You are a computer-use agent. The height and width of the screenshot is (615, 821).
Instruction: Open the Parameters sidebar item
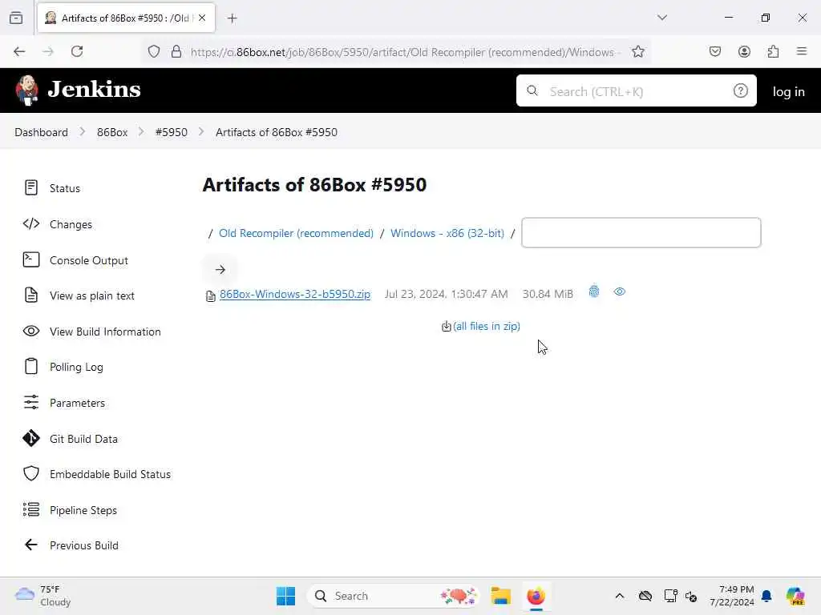(64, 403)
